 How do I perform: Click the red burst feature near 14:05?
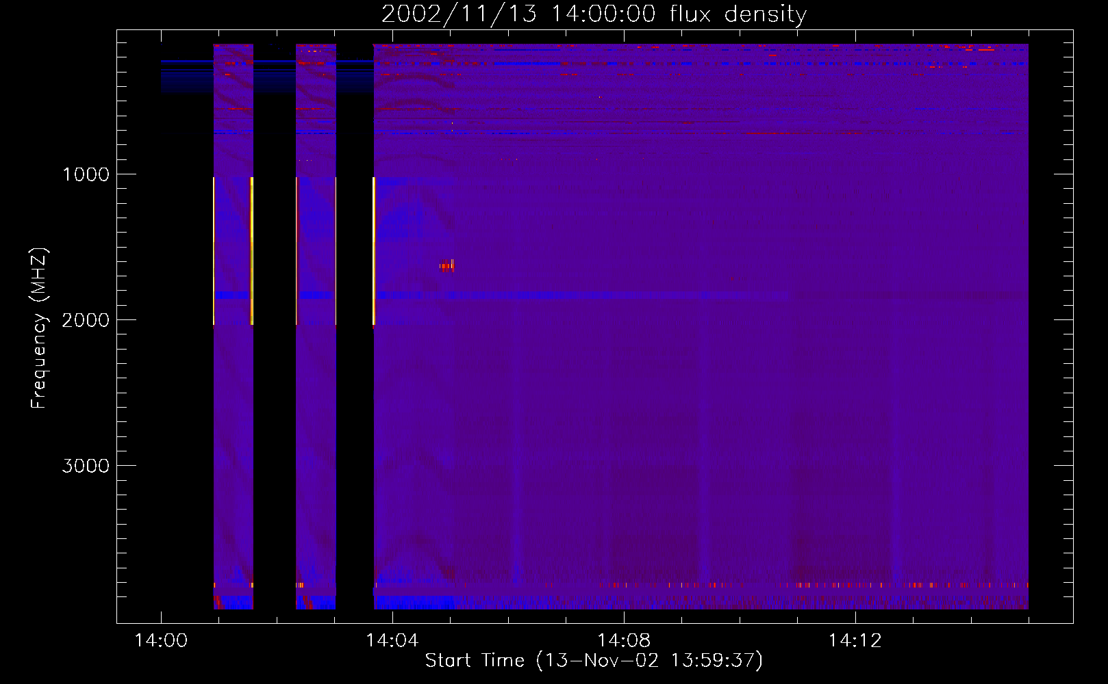(x=447, y=266)
